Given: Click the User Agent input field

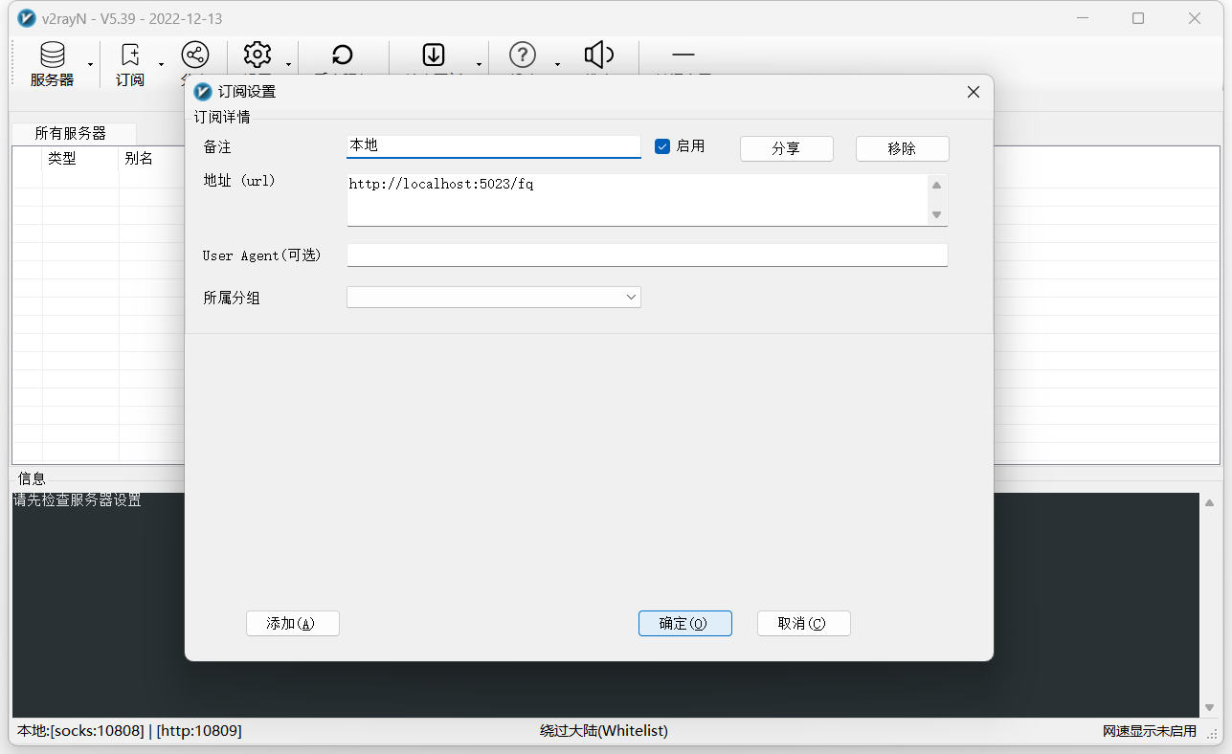Looking at the screenshot, I should click(x=647, y=255).
